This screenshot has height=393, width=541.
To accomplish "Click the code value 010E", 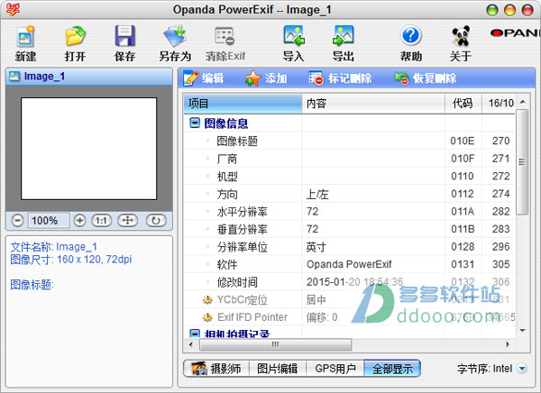I will (x=463, y=141).
